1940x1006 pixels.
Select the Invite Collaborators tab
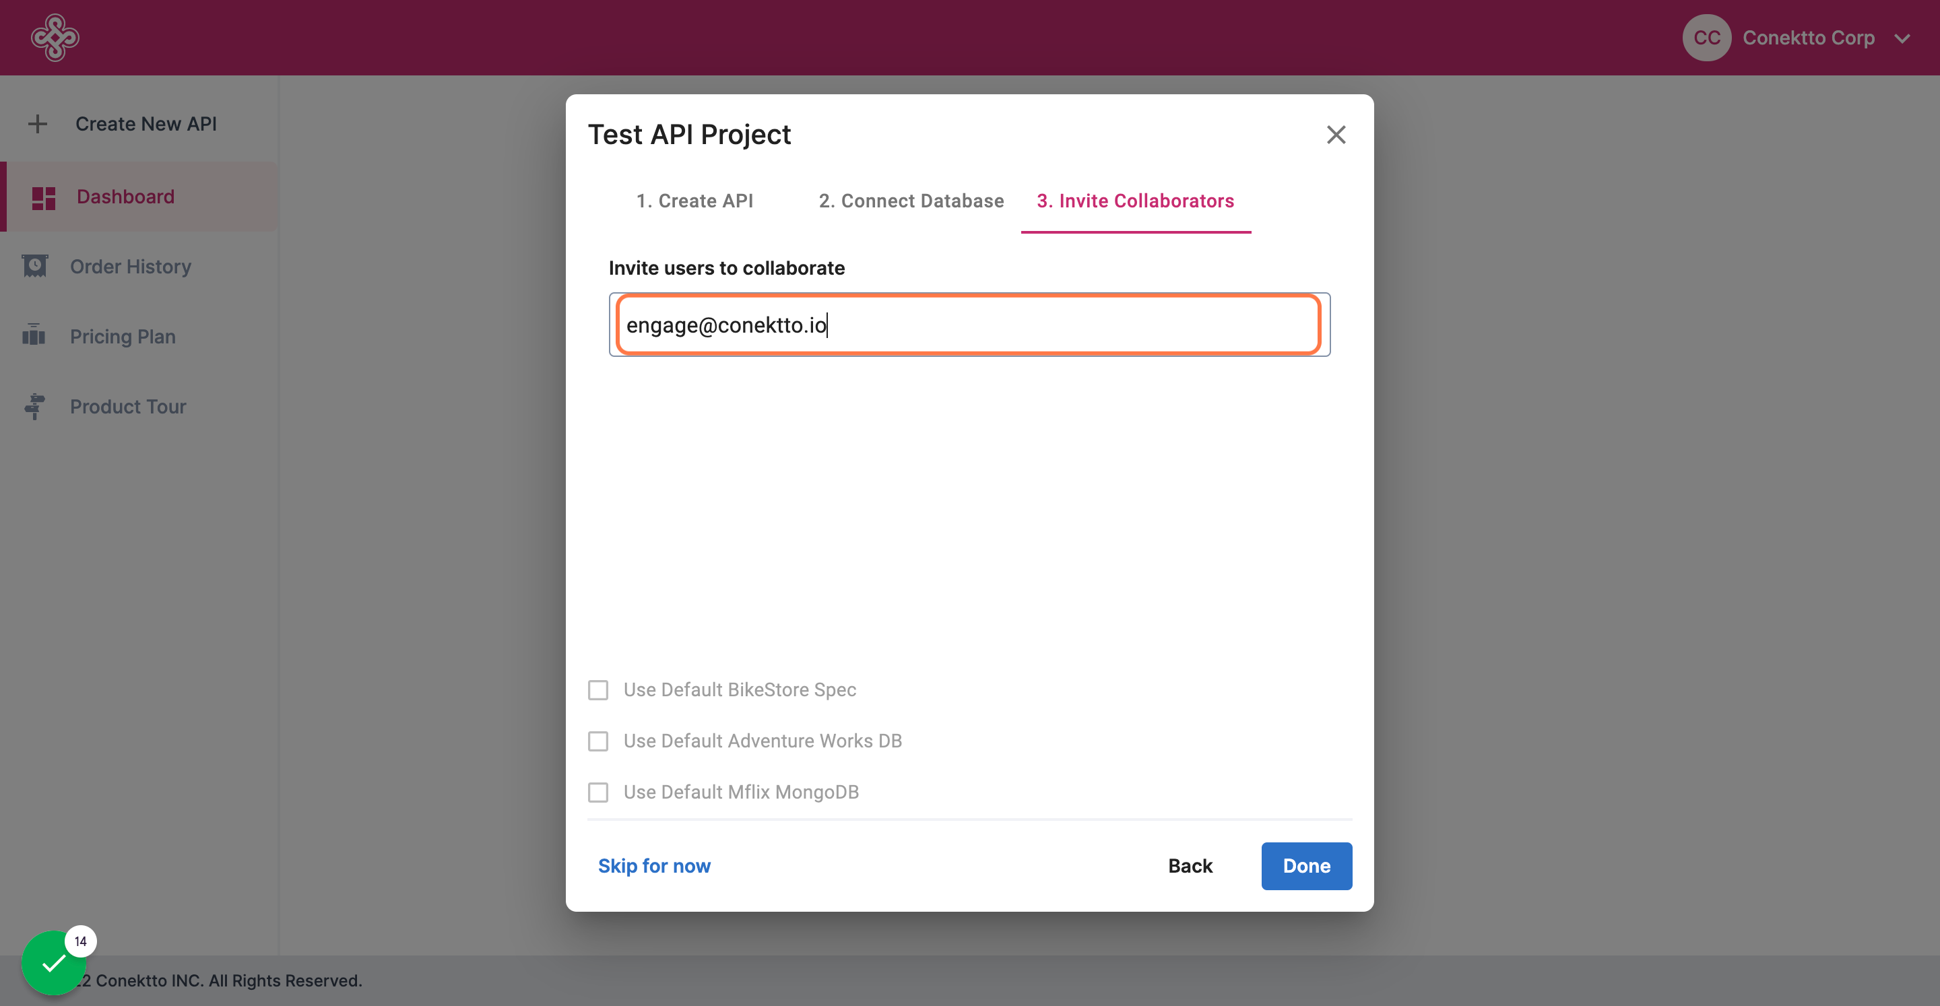pyautogui.click(x=1135, y=201)
